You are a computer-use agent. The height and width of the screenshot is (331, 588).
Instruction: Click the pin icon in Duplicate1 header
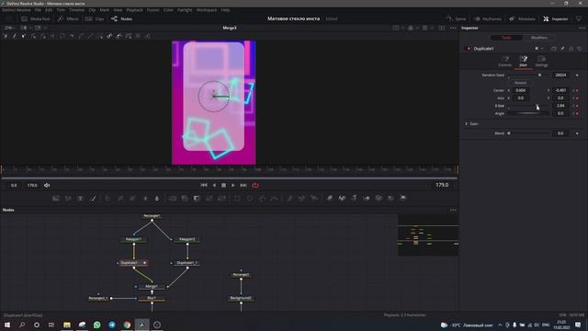click(x=562, y=49)
